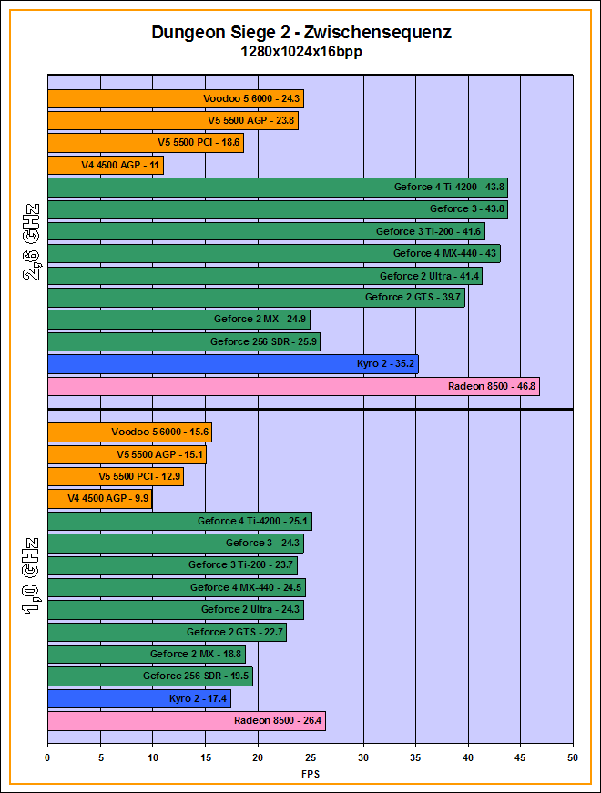Screen dimensions: 601x793
Task: Click the Geforce 4 MX-440 bar at 24.5
Action: (x=176, y=588)
